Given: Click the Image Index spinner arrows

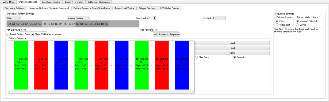Looking at the screenshot, I should click(154, 18).
